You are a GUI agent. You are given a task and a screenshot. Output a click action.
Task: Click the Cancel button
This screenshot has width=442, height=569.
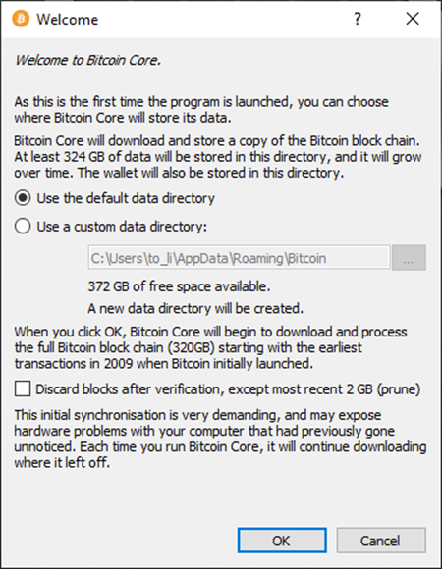click(x=381, y=541)
